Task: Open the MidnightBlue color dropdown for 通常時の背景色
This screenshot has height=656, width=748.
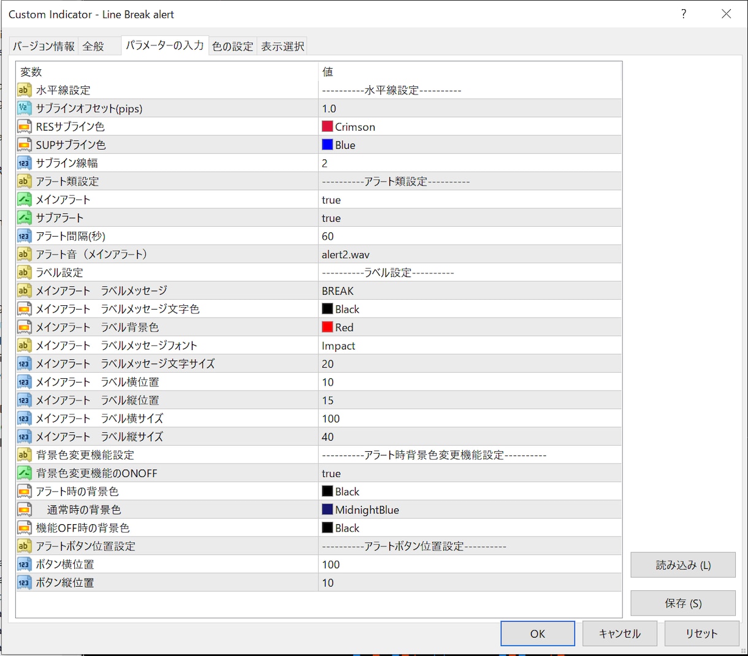Action: click(470, 509)
